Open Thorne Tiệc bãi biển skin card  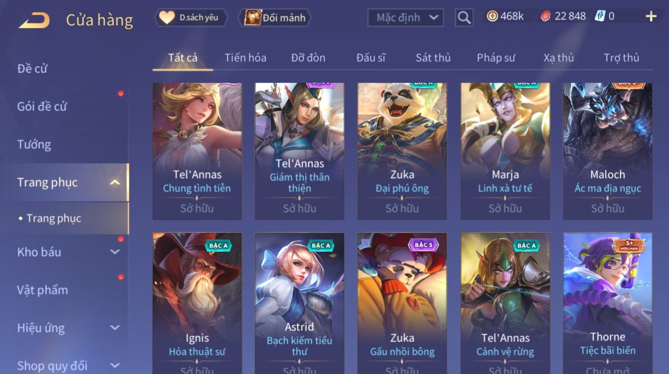(607, 303)
